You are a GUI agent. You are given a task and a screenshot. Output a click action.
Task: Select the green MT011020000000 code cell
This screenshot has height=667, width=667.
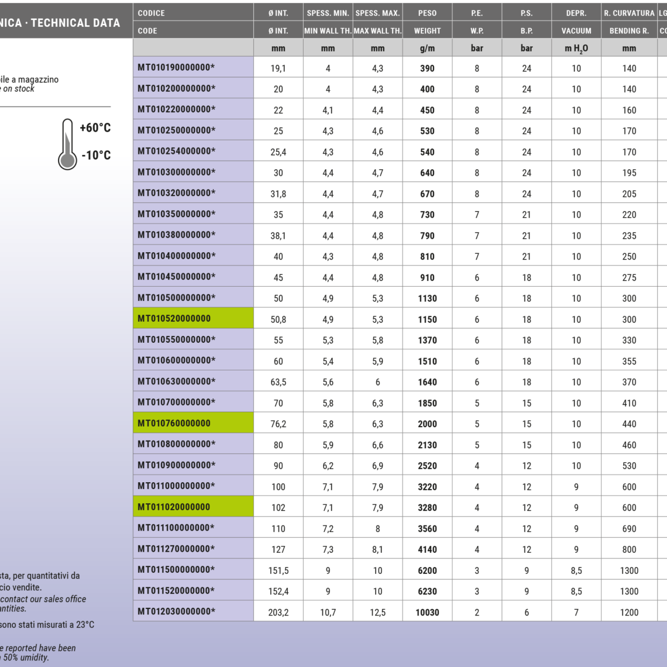coord(193,507)
